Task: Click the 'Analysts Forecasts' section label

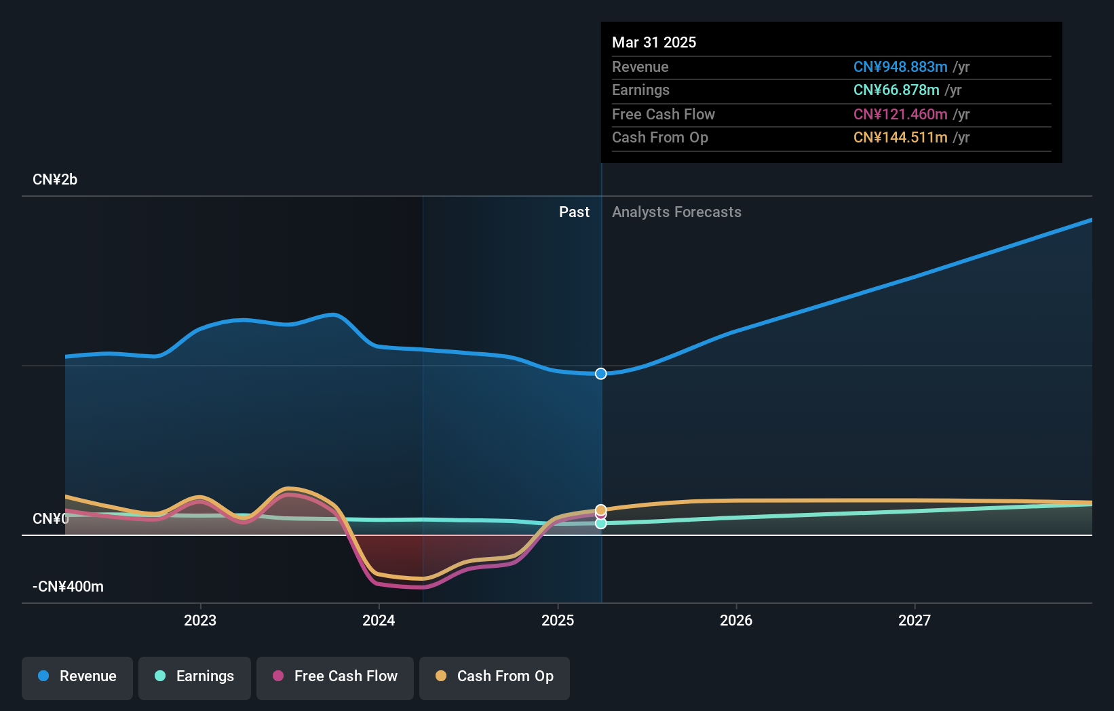Action: click(676, 212)
